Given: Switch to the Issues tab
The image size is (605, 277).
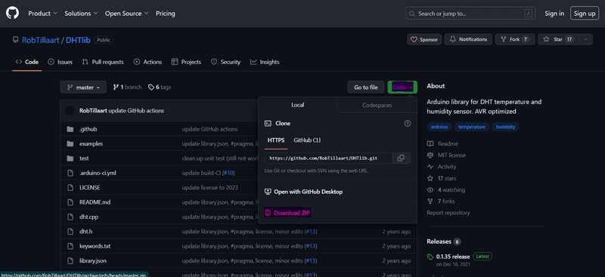Looking at the screenshot, I should (x=60, y=62).
